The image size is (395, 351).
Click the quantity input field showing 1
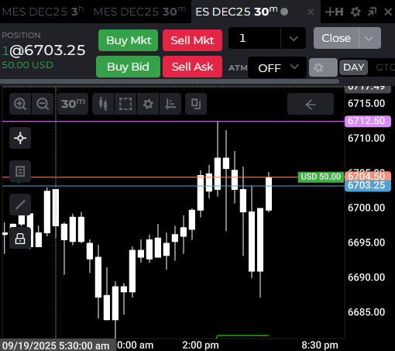(x=255, y=38)
